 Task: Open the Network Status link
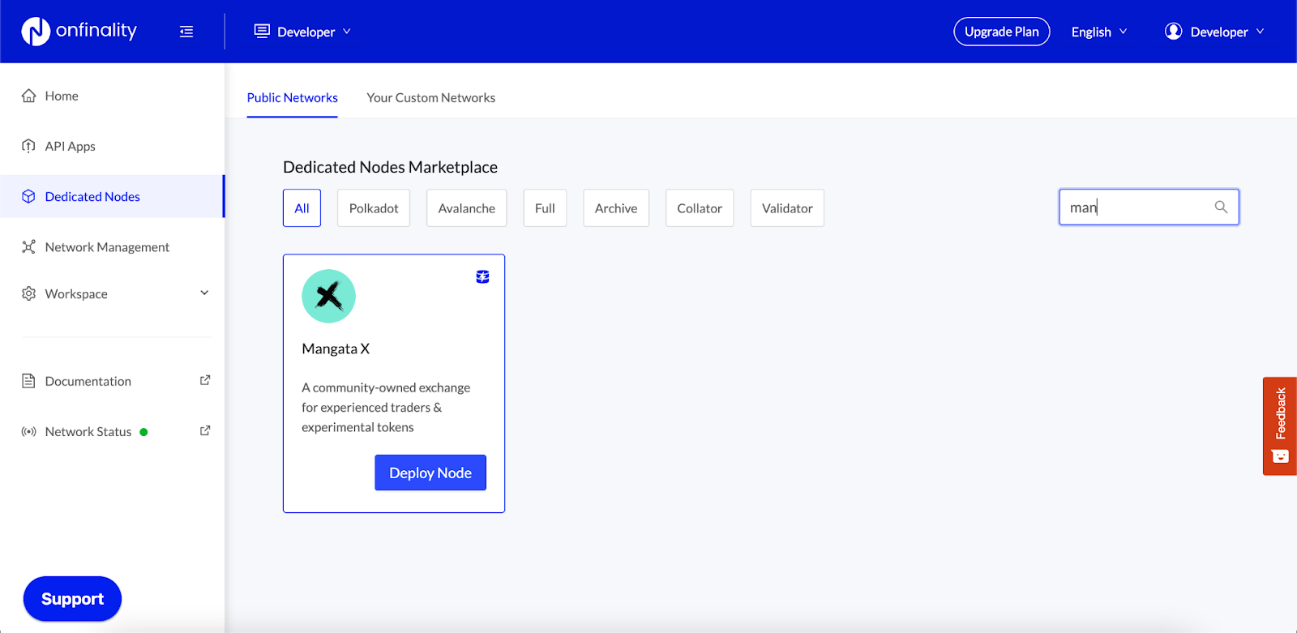(x=88, y=431)
